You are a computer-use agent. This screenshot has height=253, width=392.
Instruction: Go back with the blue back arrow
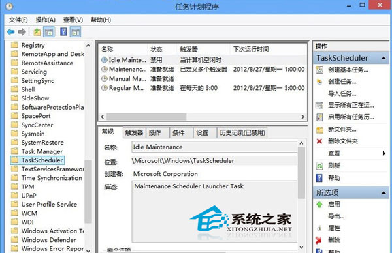click(10, 32)
